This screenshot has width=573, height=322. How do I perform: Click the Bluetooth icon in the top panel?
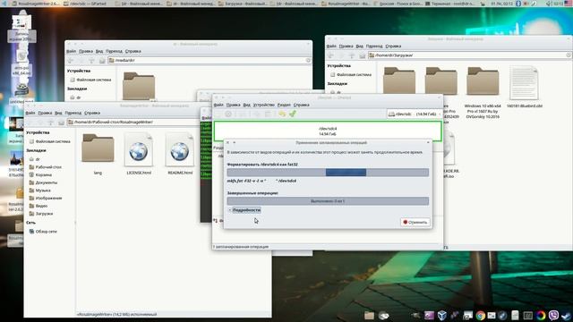[x=518, y=4]
